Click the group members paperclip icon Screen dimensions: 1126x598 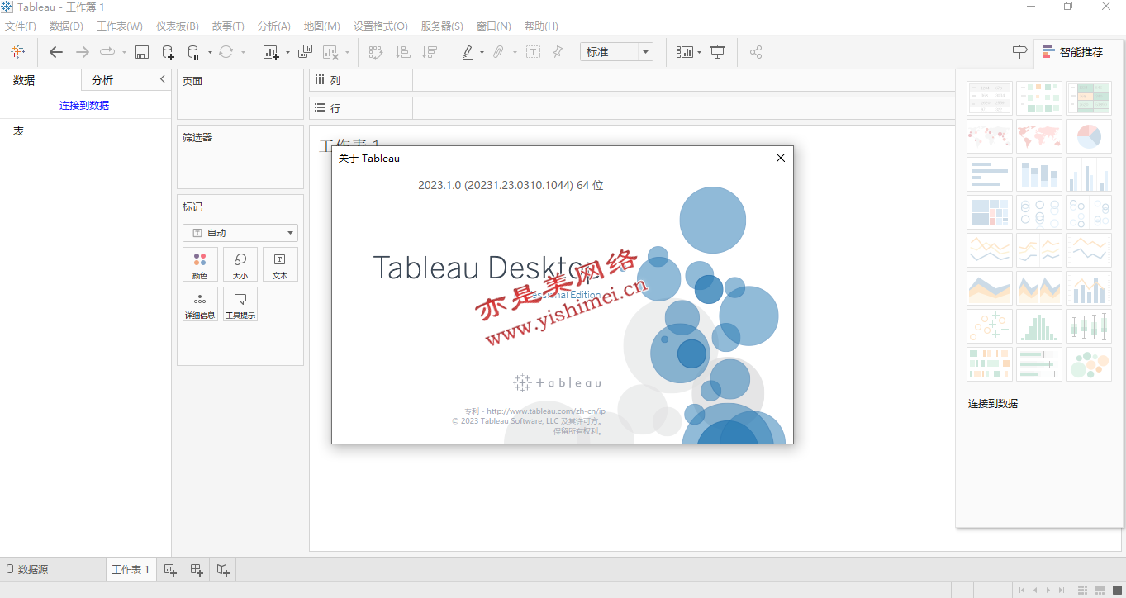click(498, 52)
